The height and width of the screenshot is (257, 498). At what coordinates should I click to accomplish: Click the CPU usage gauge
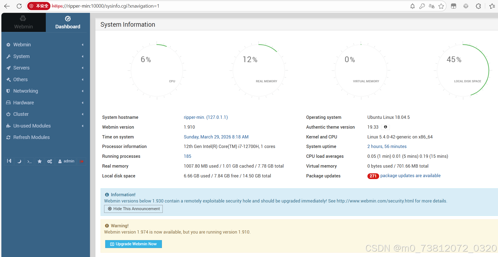coord(157,70)
